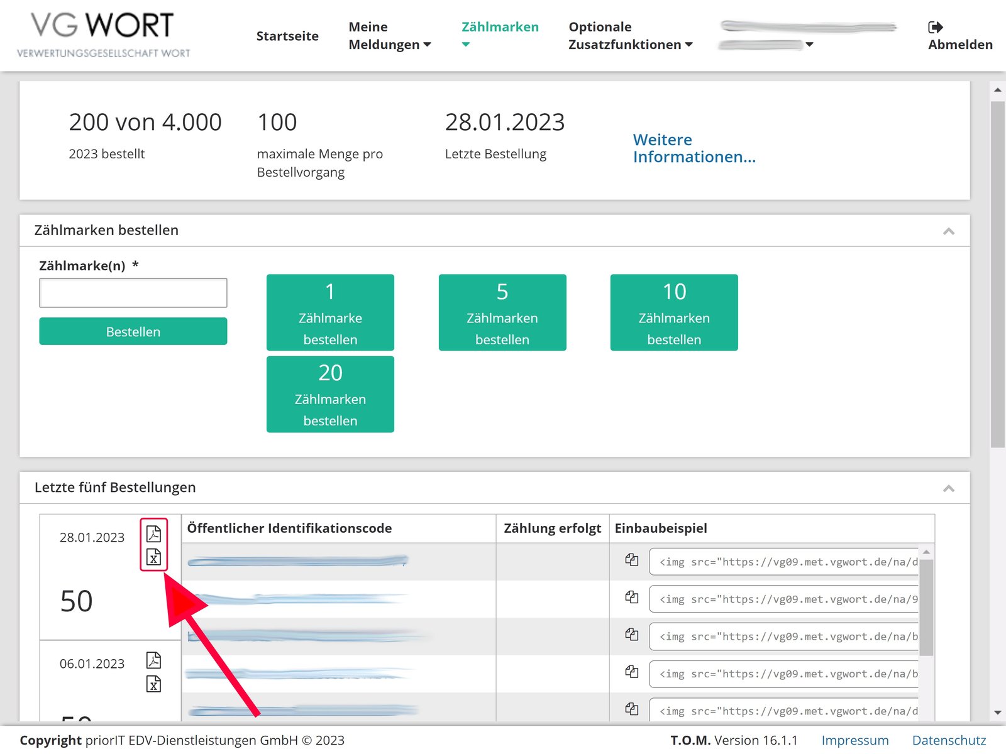Click the Zählmarke(n) quantity input field
The height and width of the screenshot is (754, 1006).
(133, 293)
